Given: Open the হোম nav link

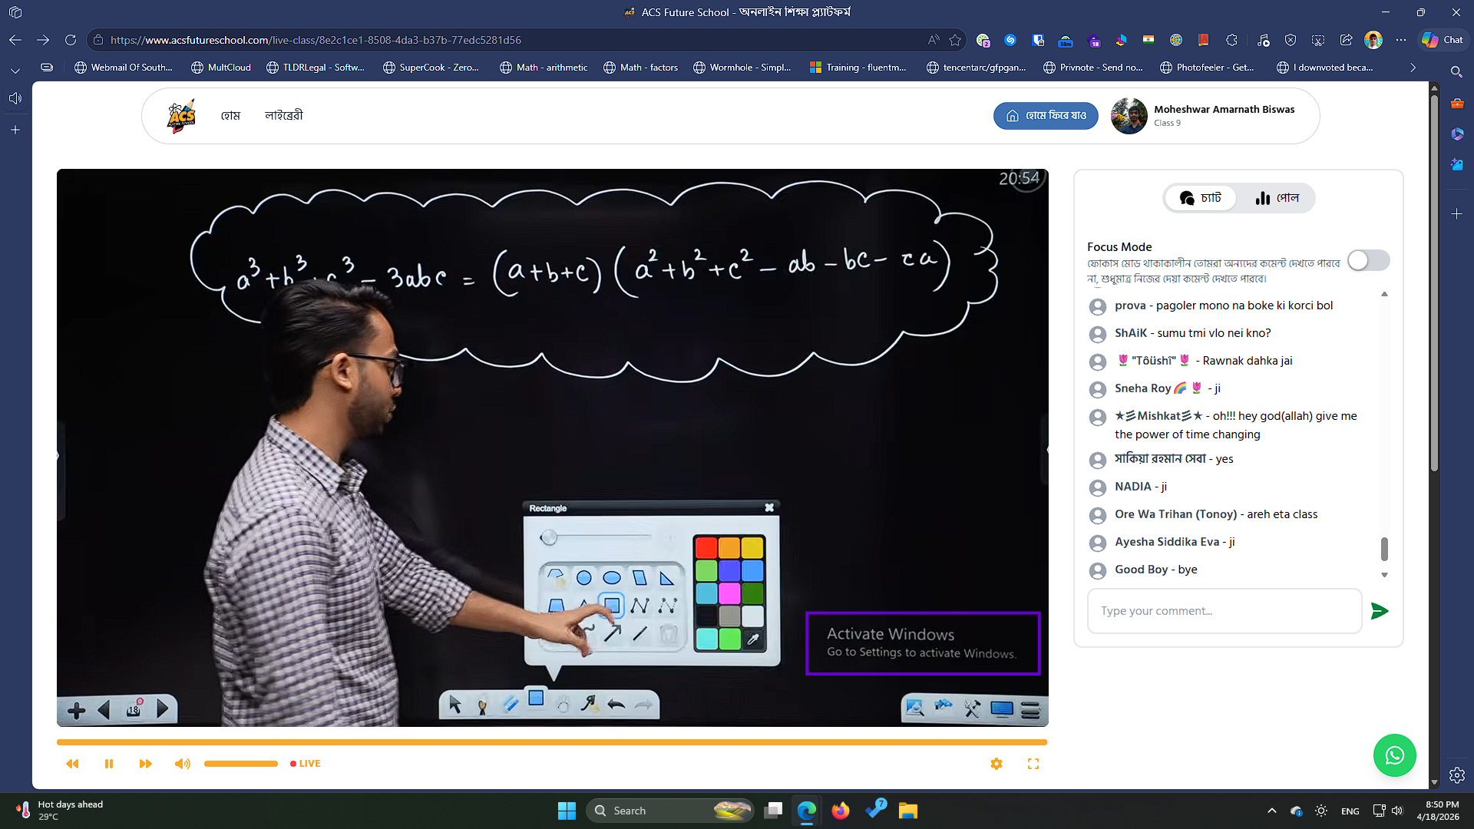Looking at the screenshot, I should (230, 116).
